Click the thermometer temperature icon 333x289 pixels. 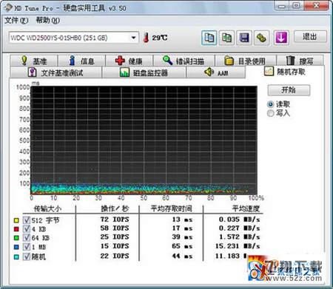tap(147, 38)
